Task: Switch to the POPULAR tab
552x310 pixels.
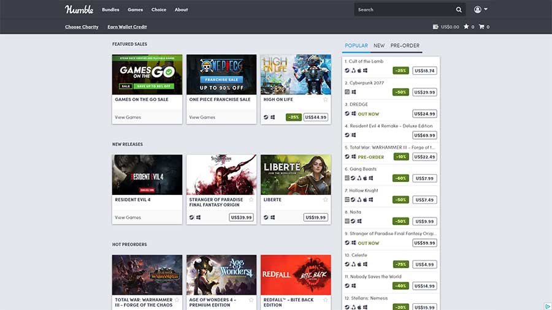Action: click(x=356, y=46)
